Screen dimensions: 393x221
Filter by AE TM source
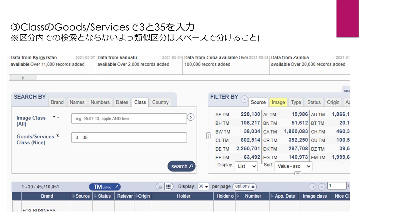click(x=238, y=114)
